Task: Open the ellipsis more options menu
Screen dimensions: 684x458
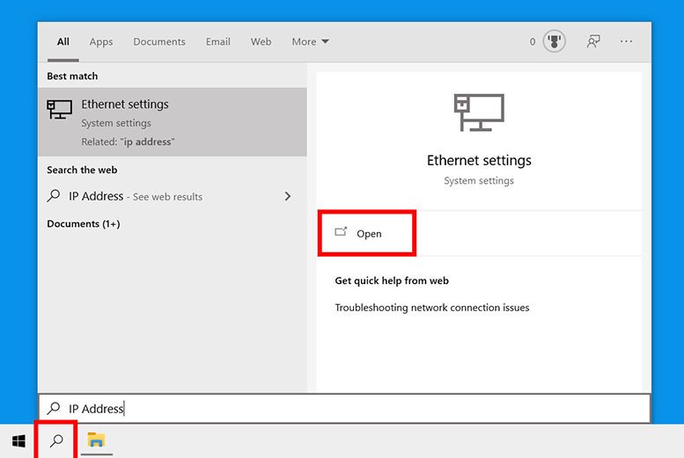Action: point(626,41)
